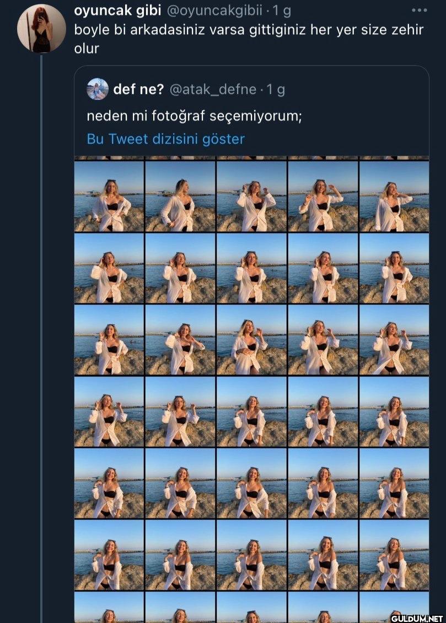Open first photo in the fifth full row
446x623 pixels.
109,483
